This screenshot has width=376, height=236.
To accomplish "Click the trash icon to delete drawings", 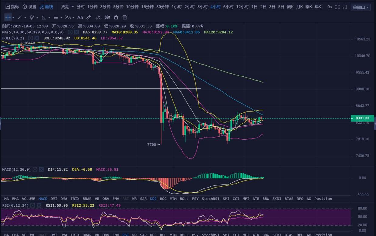I will (125, 18).
